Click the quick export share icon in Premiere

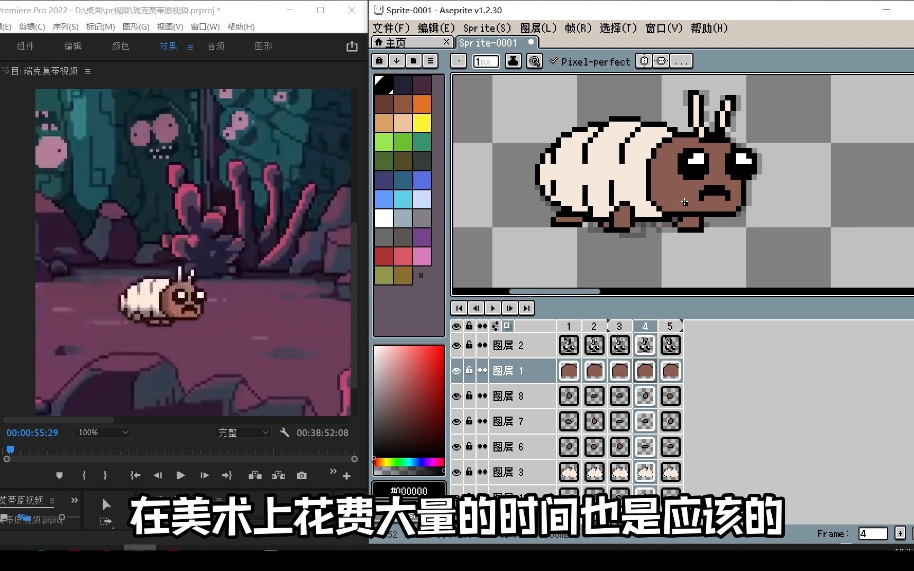pyautogui.click(x=352, y=47)
